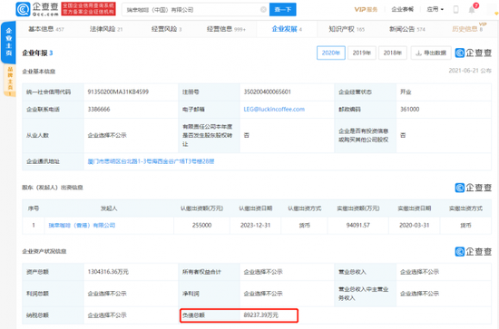The width and height of the screenshot is (499, 329).
Task: Expand the 应用 dropdown menu
Action: pos(435,10)
